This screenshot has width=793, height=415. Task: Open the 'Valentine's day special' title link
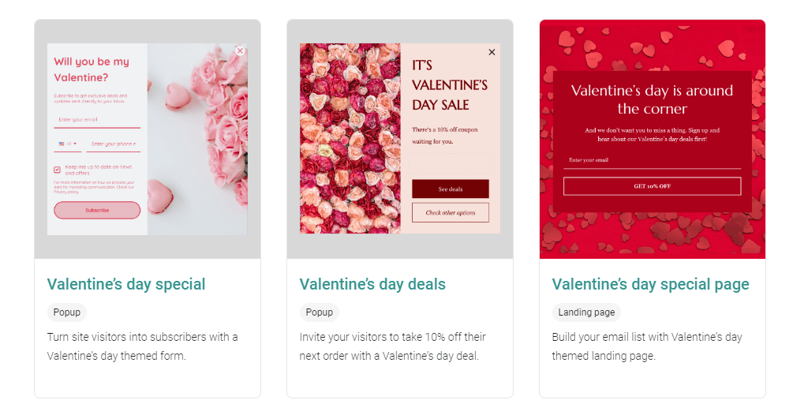coord(126,284)
